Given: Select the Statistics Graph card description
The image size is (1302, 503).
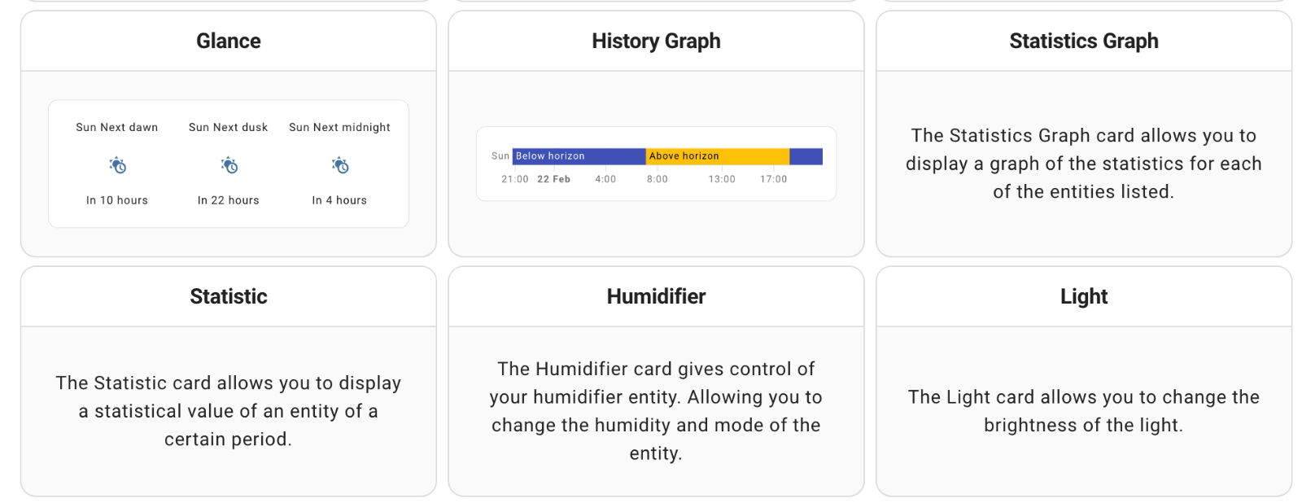Looking at the screenshot, I should (x=1084, y=164).
